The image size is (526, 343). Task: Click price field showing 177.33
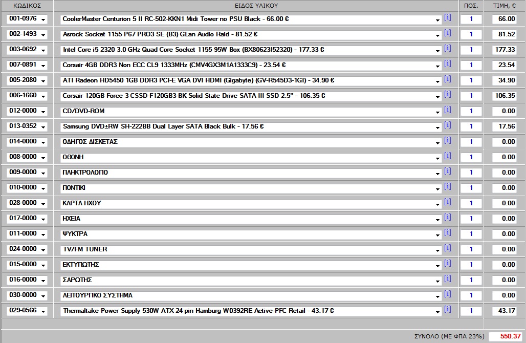pos(504,50)
